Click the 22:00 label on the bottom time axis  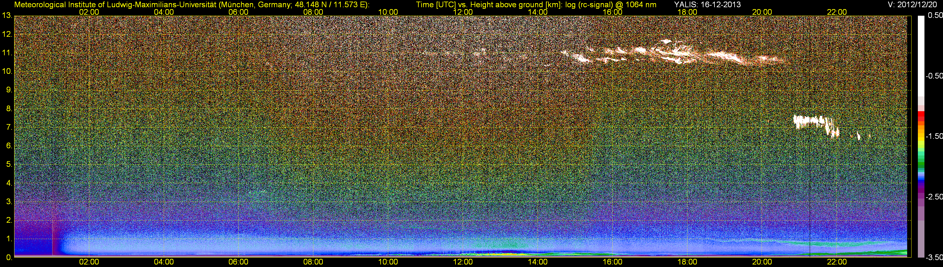(837, 262)
